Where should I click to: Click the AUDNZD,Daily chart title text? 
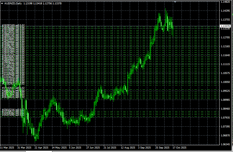tap(13, 4)
